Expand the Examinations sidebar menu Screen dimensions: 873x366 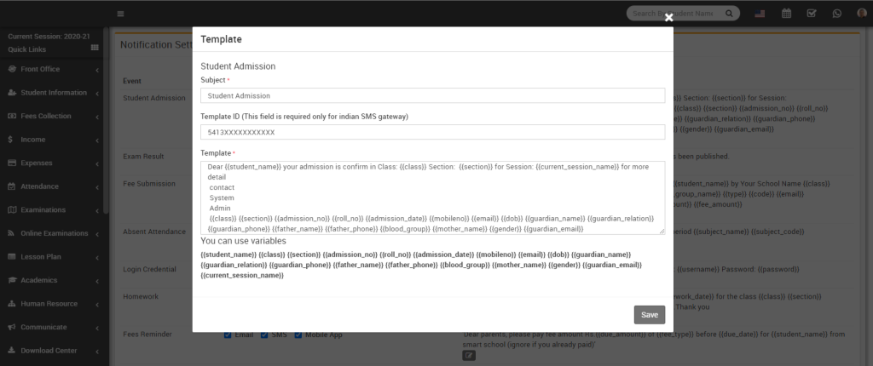[54, 209]
